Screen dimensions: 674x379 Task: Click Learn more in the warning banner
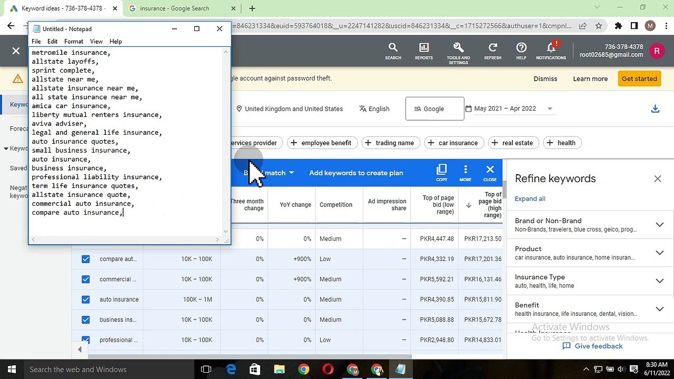590,78
